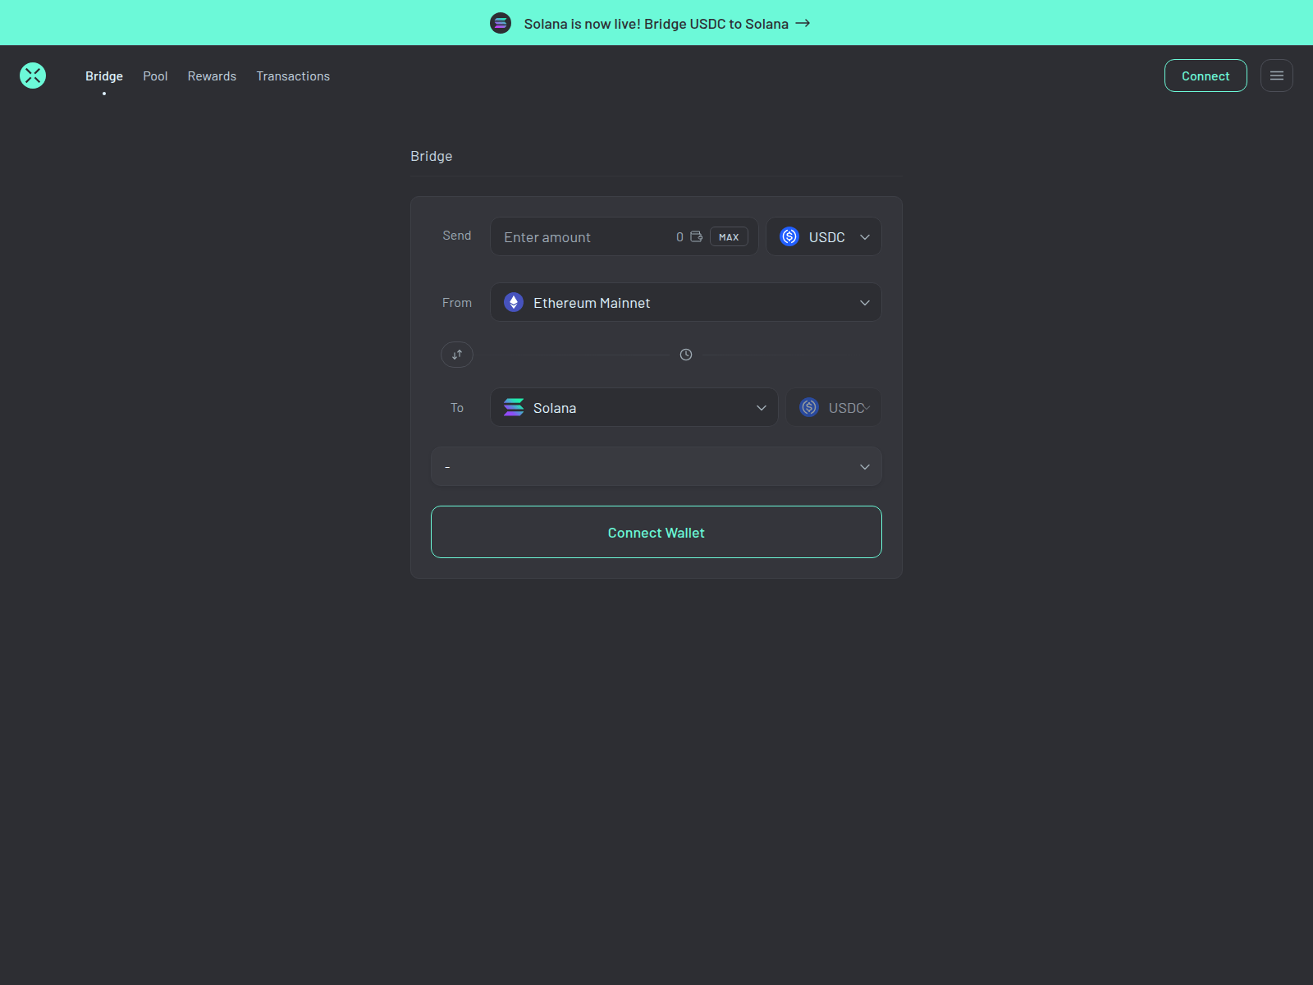Click the Ethereum logo icon

tap(514, 302)
